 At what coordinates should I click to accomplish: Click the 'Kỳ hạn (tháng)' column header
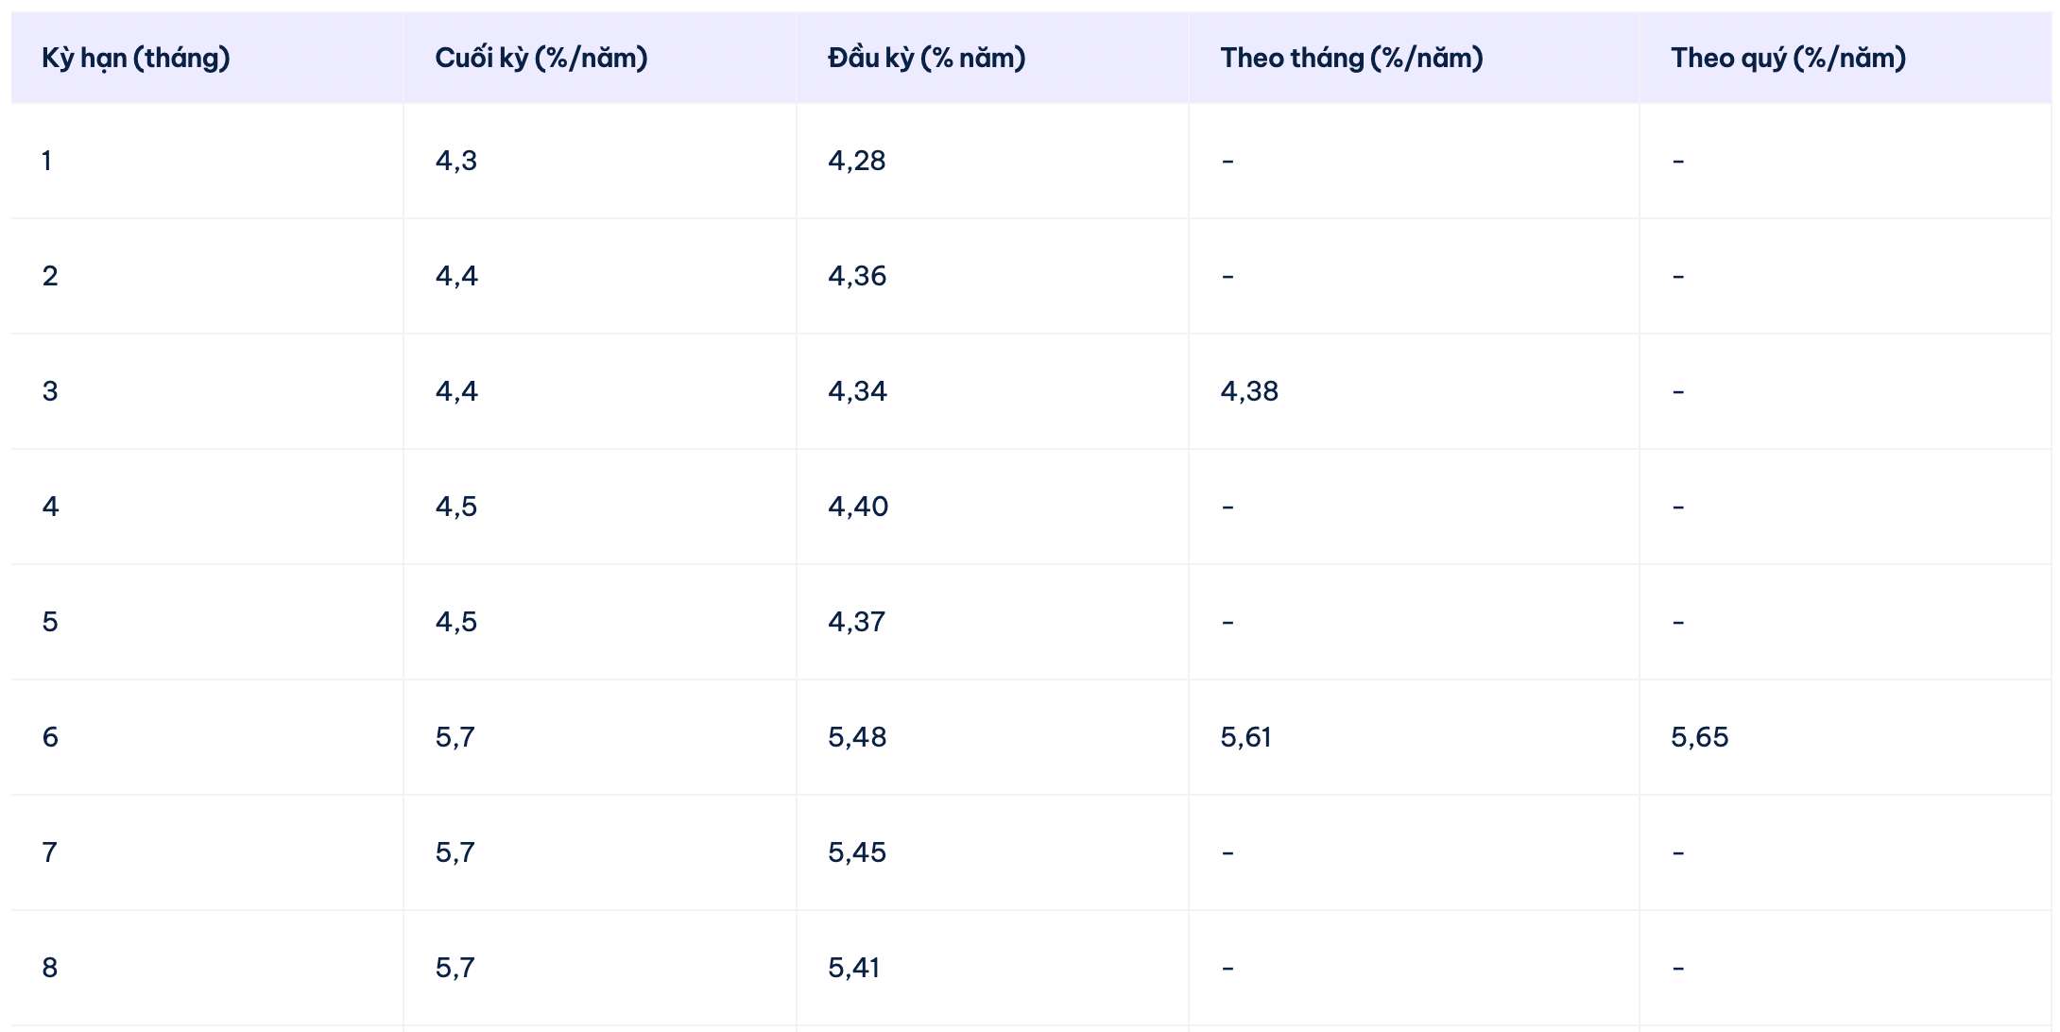pos(136,58)
